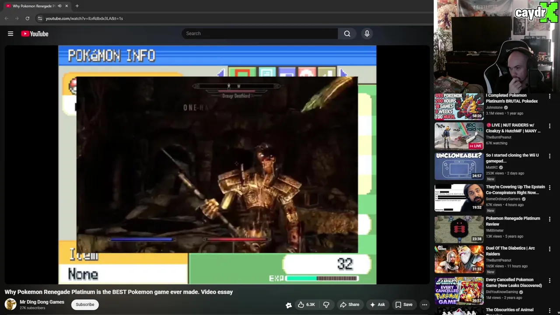The height and width of the screenshot is (315, 560).
Task: Go back with the browser back arrow
Action: 7,18
